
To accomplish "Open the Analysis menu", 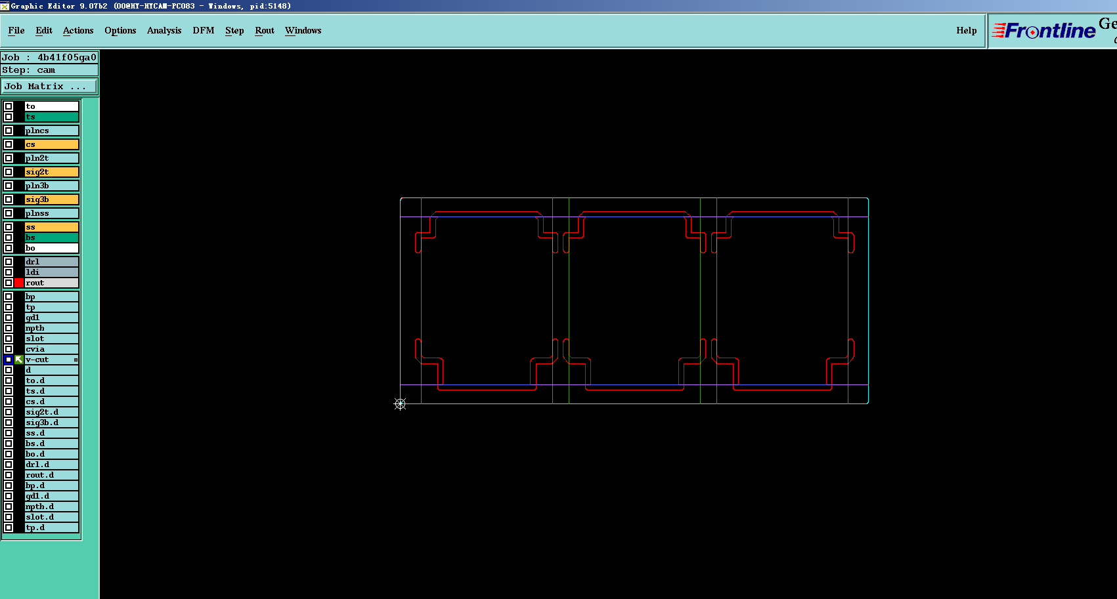I will [164, 30].
